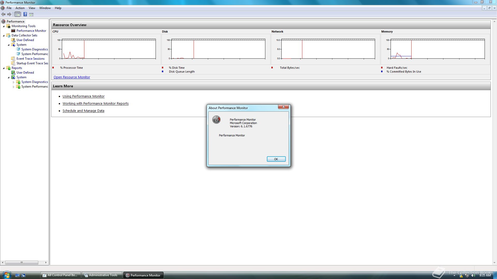Open the View menu
Image resolution: width=497 pixels, height=279 pixels.
click(32, 8)
